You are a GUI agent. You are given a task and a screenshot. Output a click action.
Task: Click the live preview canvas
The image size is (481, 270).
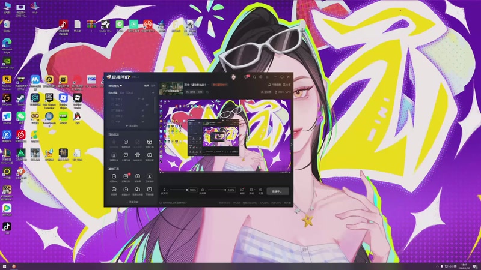click(224, 136)
